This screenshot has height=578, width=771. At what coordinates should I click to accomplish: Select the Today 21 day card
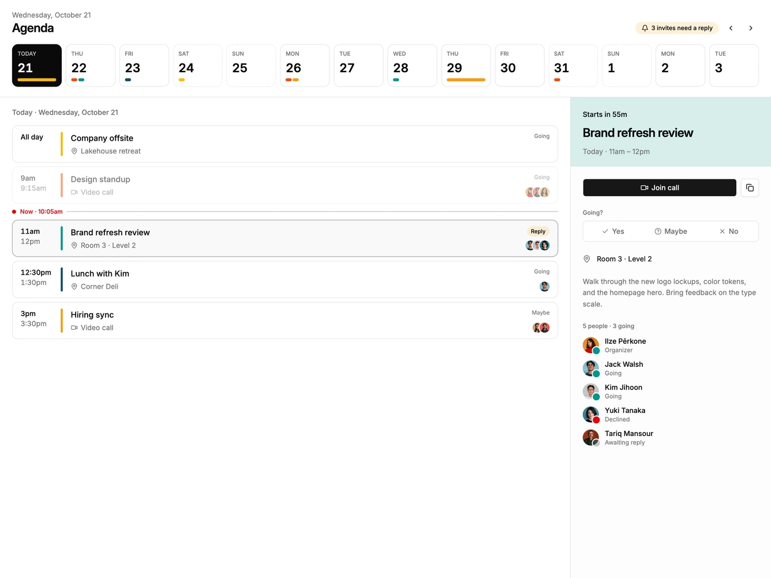[x=37, y=66]
